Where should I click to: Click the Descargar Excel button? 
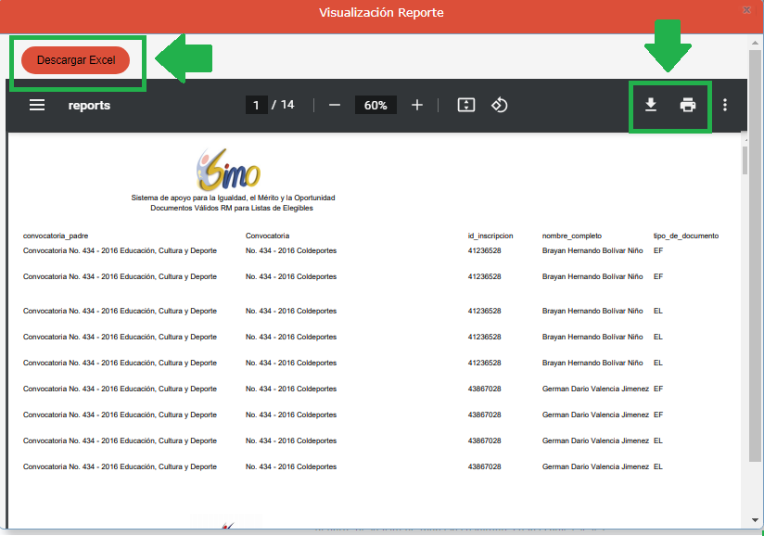coord(76,60)
